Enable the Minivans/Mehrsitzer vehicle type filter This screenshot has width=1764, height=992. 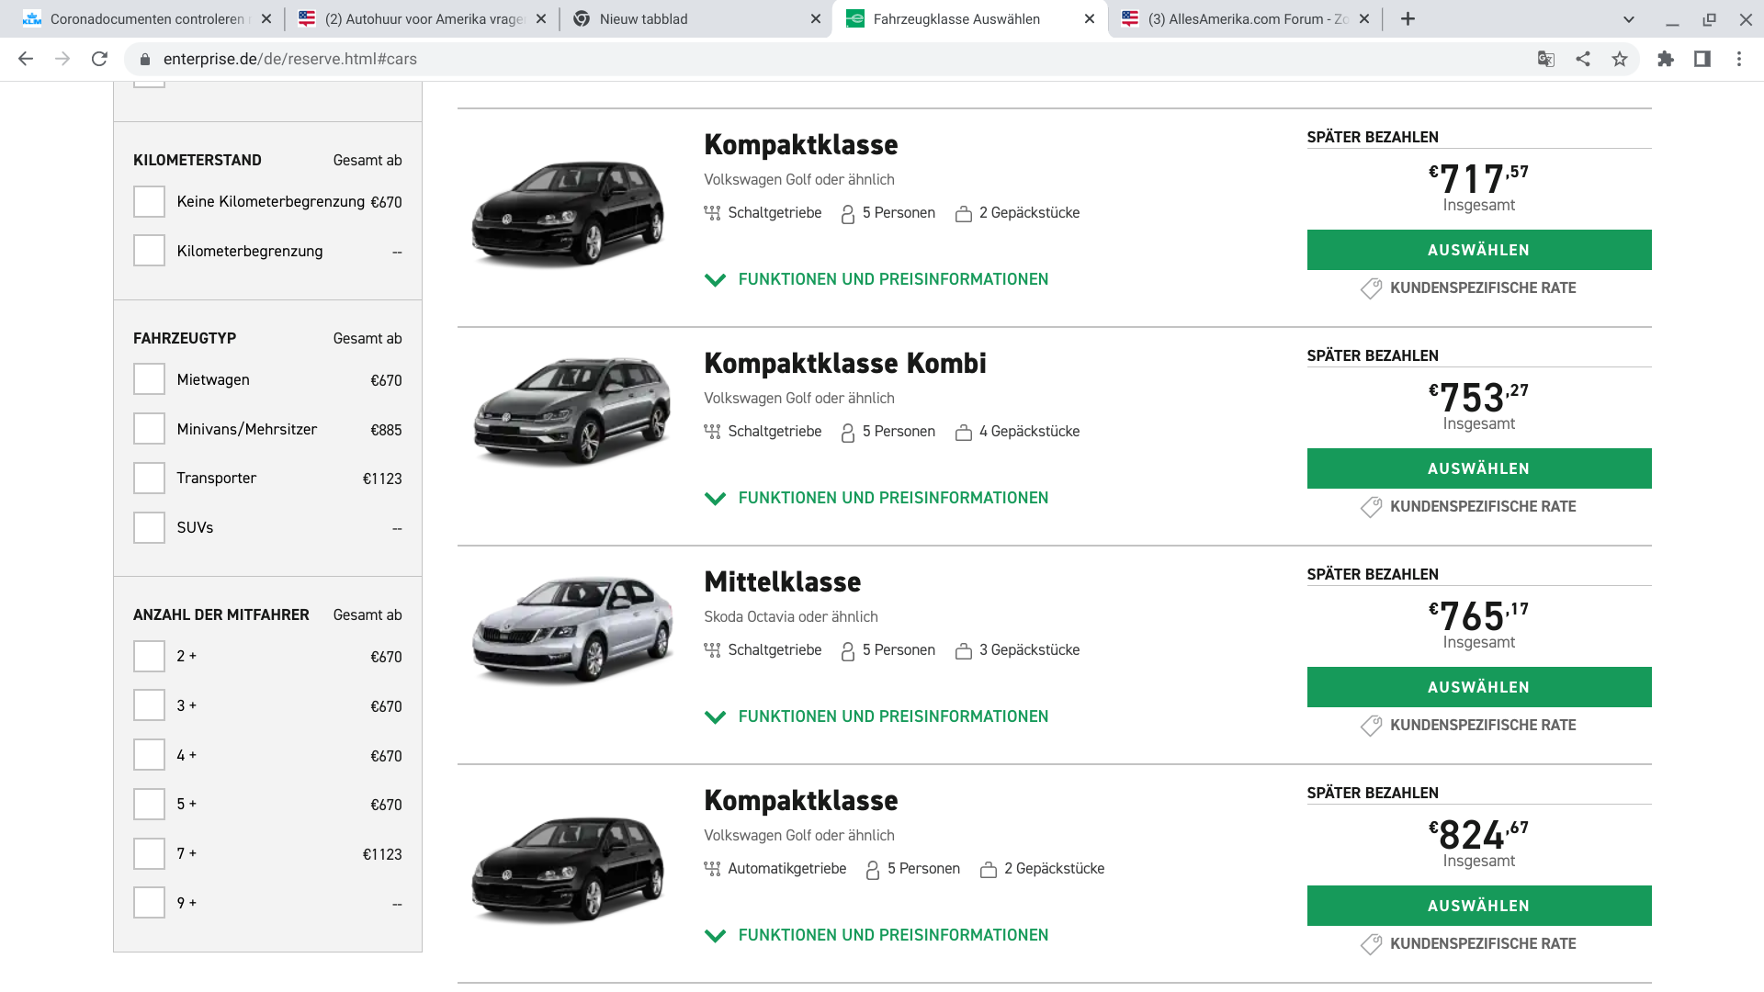(x=149, y=429)
